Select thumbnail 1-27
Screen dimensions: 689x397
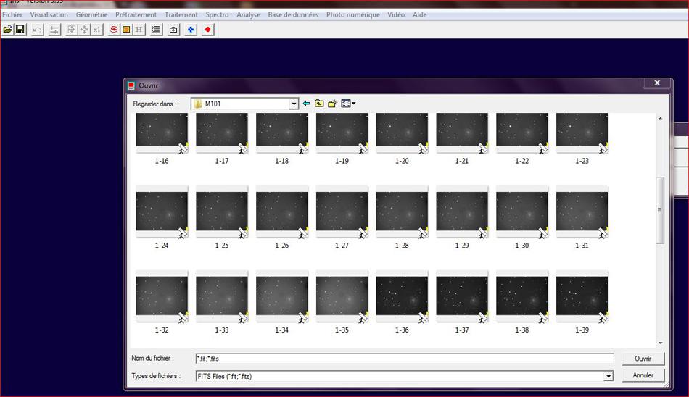pyautogui.click(x=342, y=212)
